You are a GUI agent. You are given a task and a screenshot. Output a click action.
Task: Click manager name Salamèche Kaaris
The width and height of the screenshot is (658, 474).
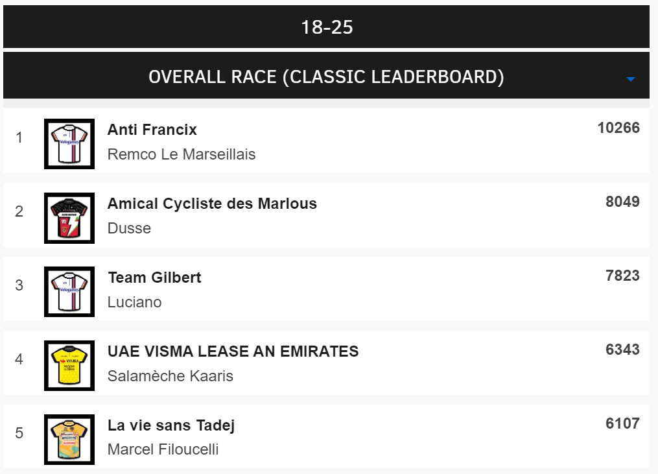pyautogui.click(x=170, y=376)
